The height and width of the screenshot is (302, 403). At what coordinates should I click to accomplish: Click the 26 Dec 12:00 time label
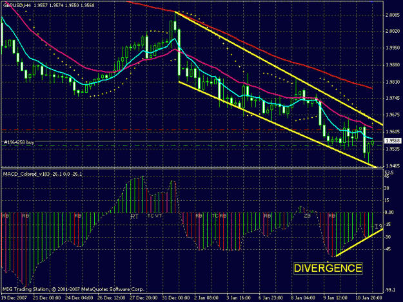[x=112, y=298]
